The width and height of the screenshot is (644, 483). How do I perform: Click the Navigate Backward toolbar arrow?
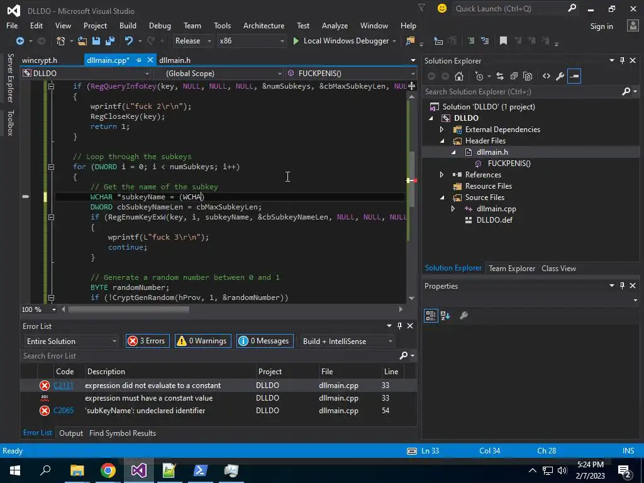click(19, 41)
